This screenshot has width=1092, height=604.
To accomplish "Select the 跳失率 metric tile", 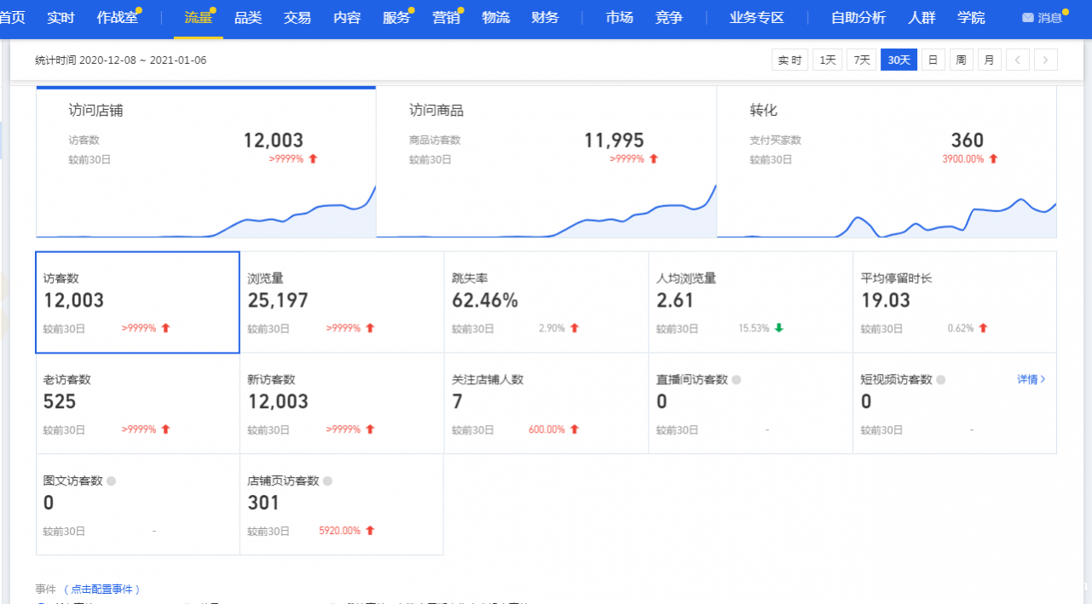I will [546, 302].
